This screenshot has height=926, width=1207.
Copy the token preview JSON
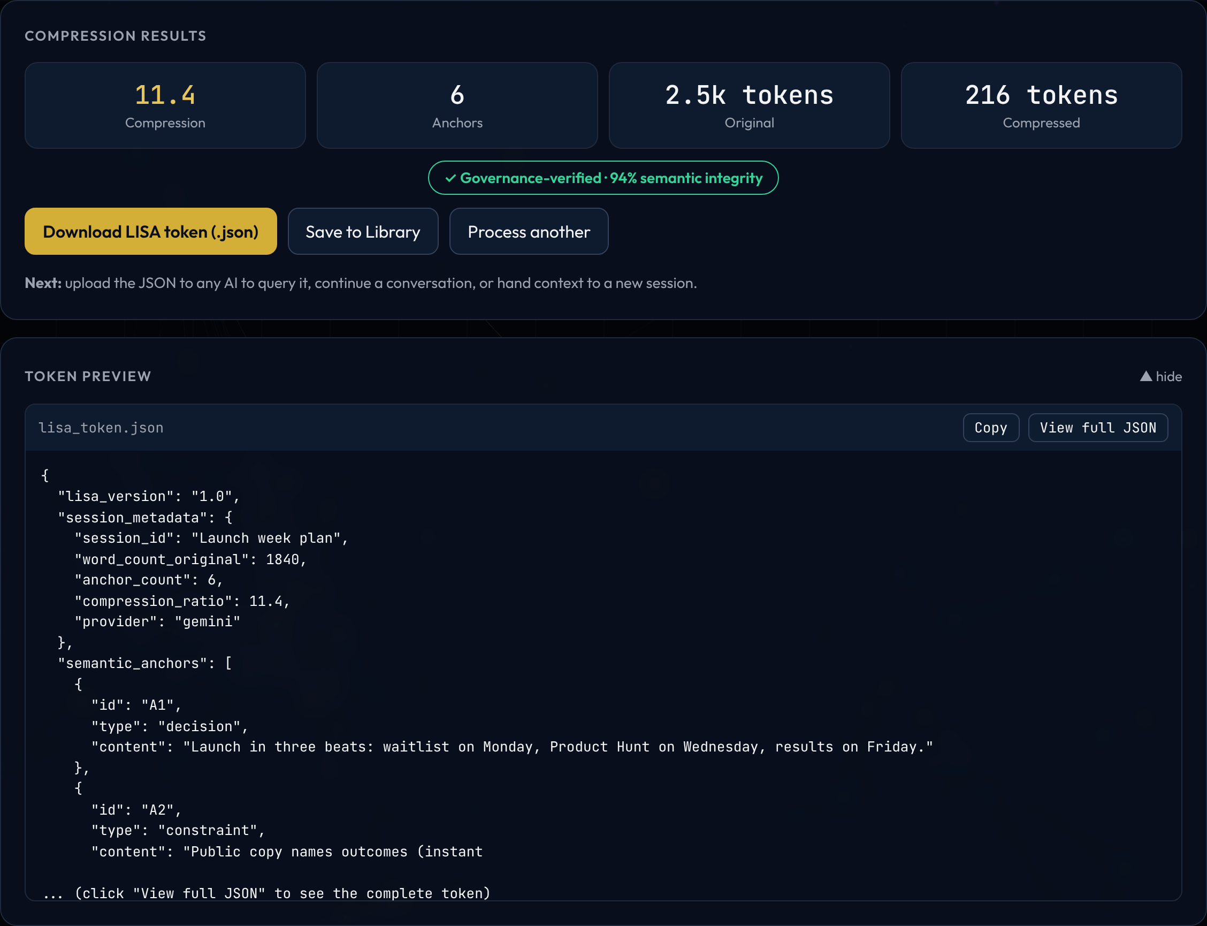click(991, 428)
